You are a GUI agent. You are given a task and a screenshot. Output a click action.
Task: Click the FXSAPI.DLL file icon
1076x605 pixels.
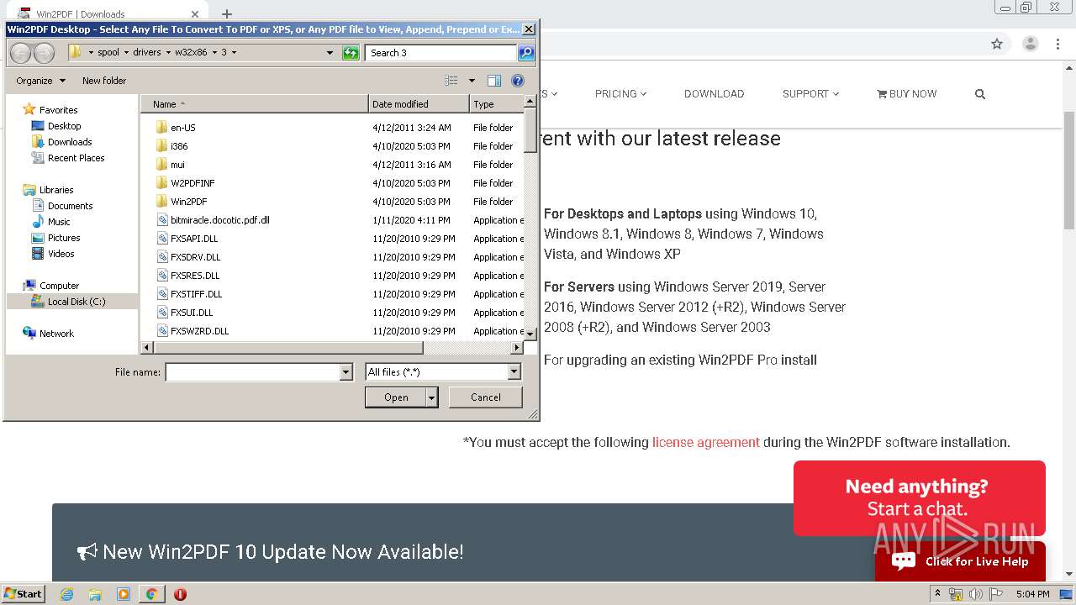163,239
